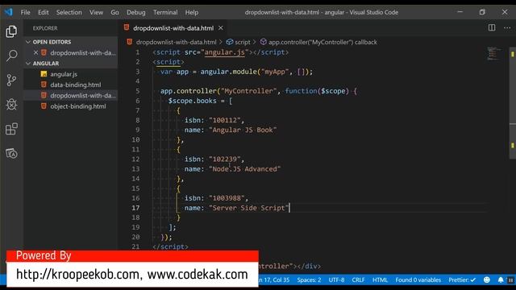Image resolution: width=516 pixels, height=290 pixels.
Task: Close the dropdownlist-with-data.html tab
Action: pos(221,28)
